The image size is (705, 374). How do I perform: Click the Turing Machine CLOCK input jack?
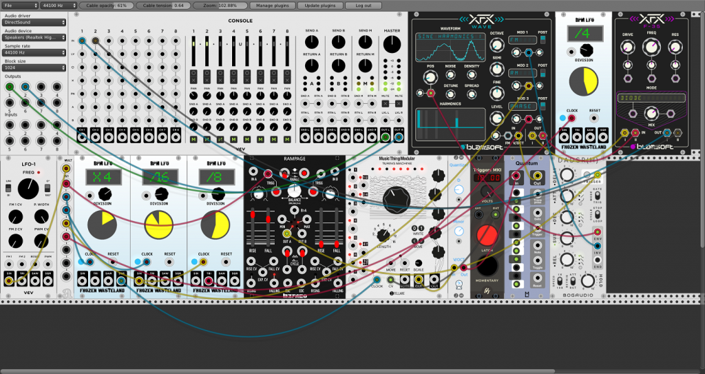coord(377,280)
